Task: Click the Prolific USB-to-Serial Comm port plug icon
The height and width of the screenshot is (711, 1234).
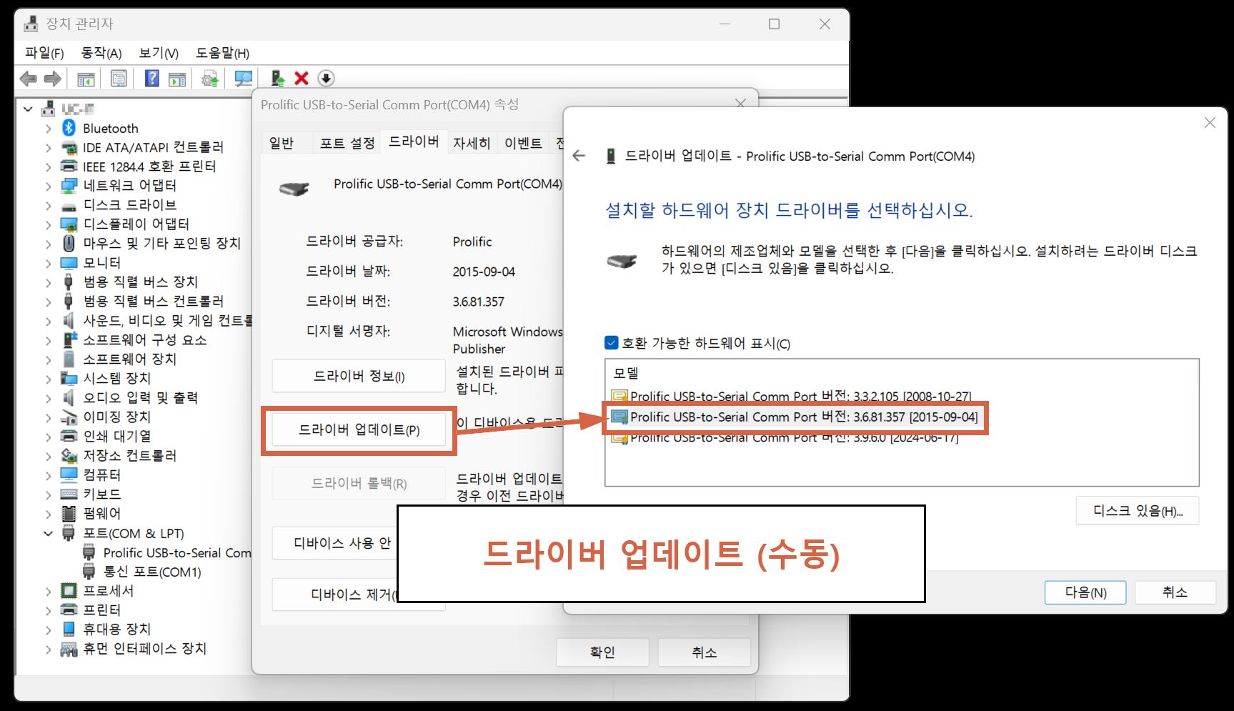Action: pyautogui.click(x=89, y=552)
